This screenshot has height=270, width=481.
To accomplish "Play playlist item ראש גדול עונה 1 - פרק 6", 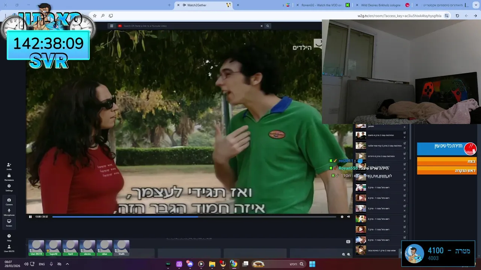I will [x=361, y=219].
